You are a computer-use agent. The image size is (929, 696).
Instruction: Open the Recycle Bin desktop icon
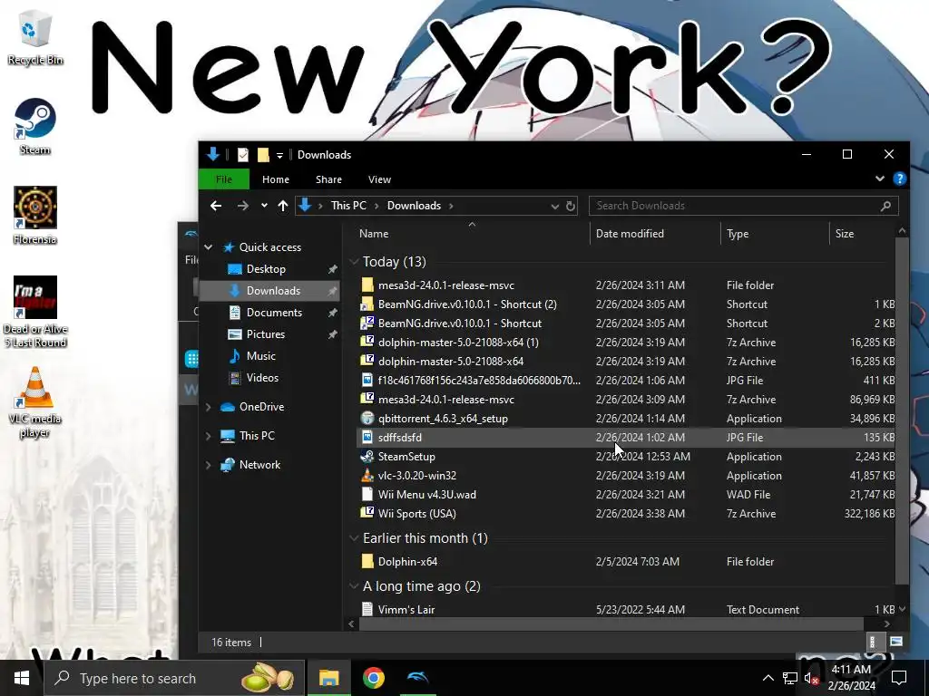pos(35,37)
